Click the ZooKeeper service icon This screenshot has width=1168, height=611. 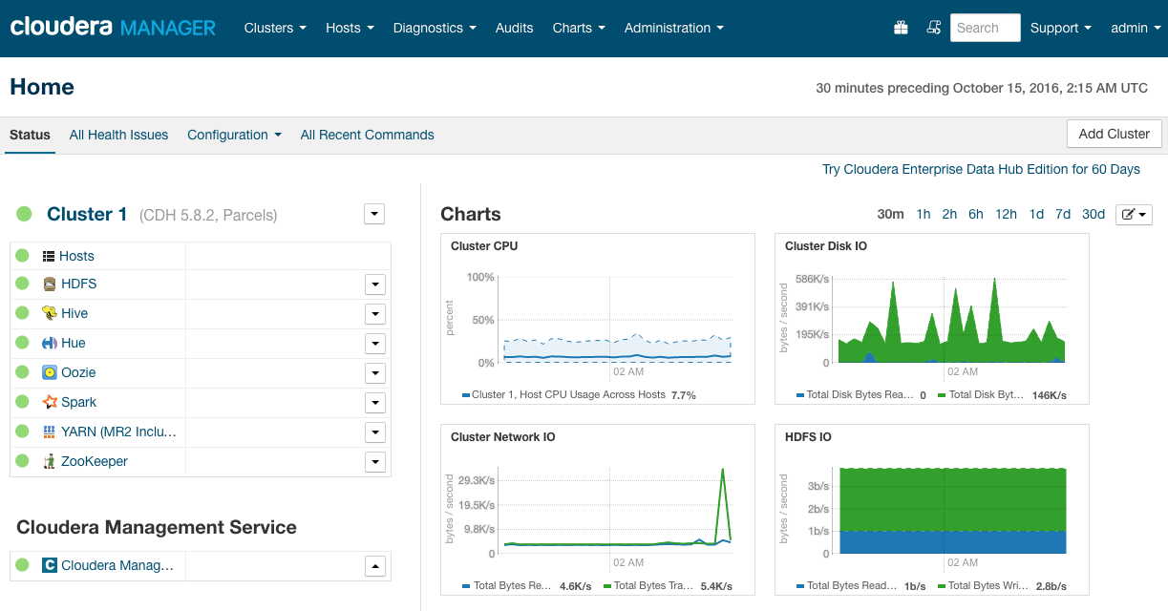click(50, 461)
